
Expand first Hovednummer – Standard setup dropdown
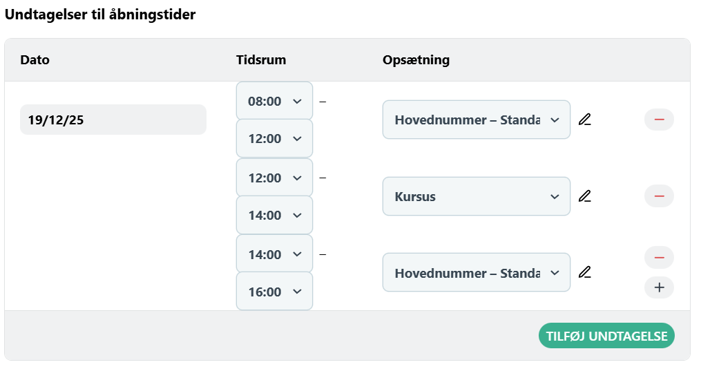pyautogui.click(x=477, y=120)
